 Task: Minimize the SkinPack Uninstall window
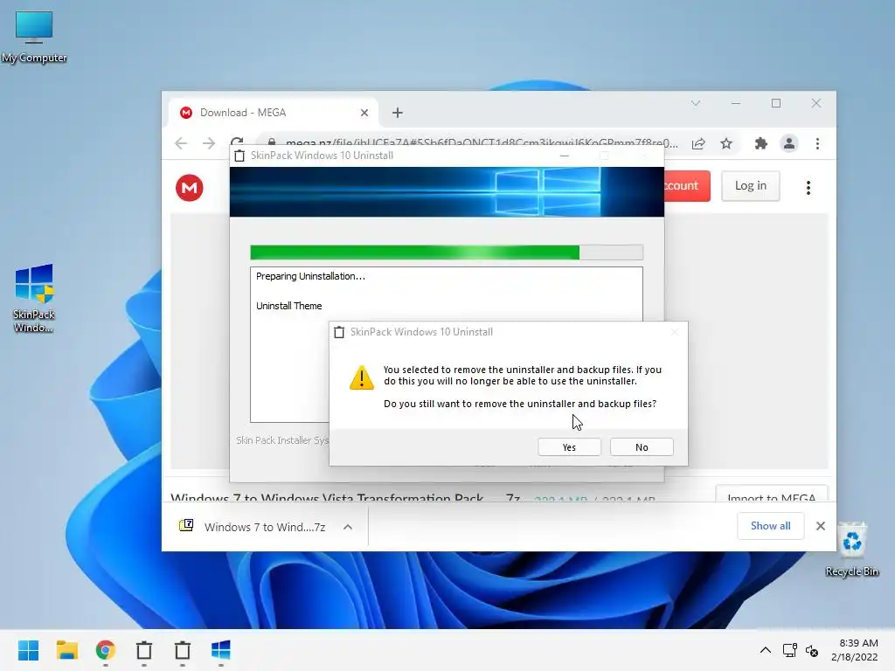coord(565,156)
